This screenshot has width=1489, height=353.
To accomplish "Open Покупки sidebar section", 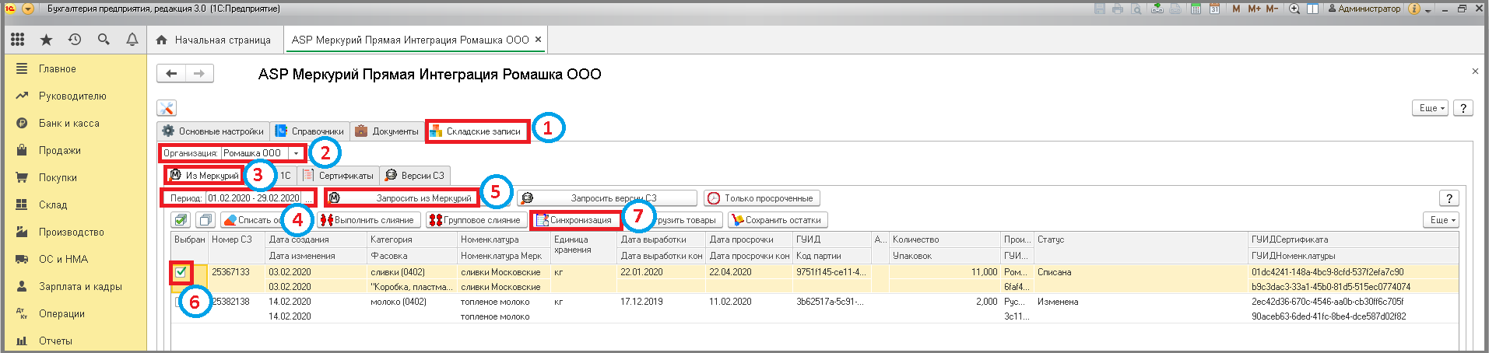I will click(74, 178).
